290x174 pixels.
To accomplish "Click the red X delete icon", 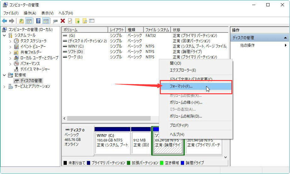I will (63, 21).
